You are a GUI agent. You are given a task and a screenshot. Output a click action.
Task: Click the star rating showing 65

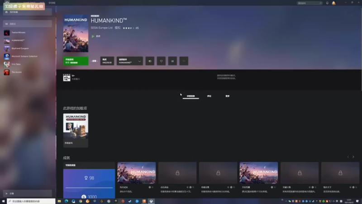pos(131,28)
